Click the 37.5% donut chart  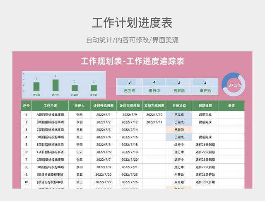tap(234, 85)
